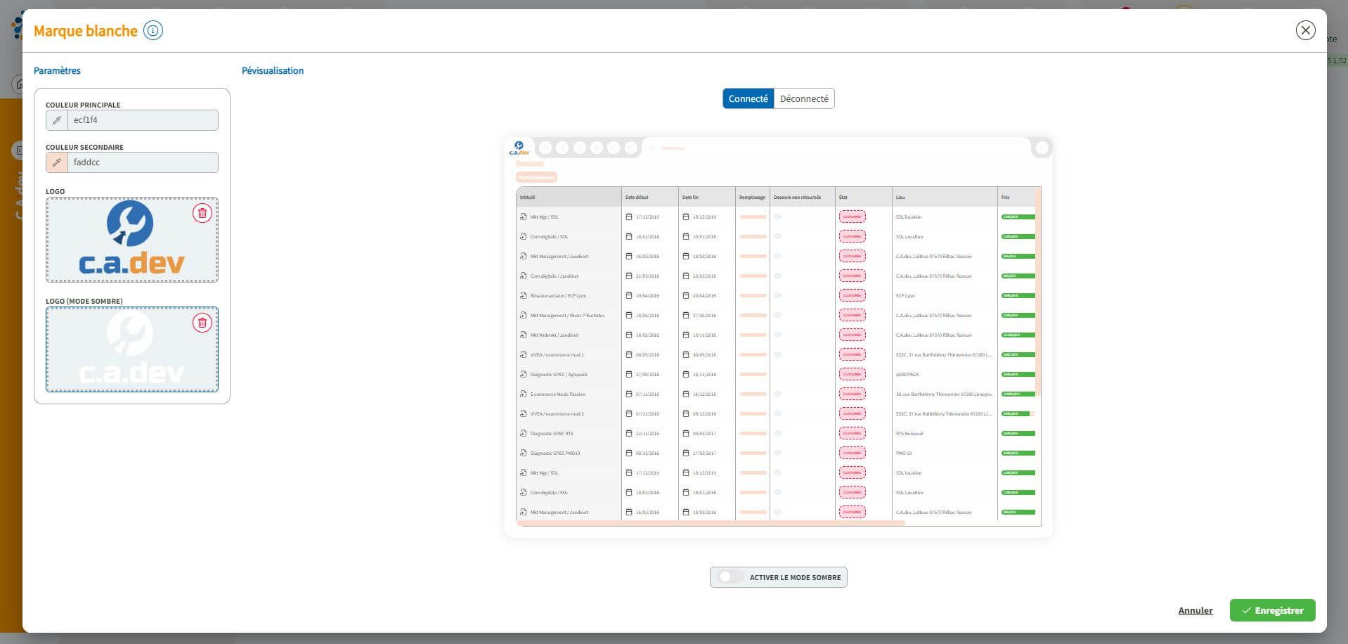
Task: Switch preview to Déconnecté
Action: point(804,98)
